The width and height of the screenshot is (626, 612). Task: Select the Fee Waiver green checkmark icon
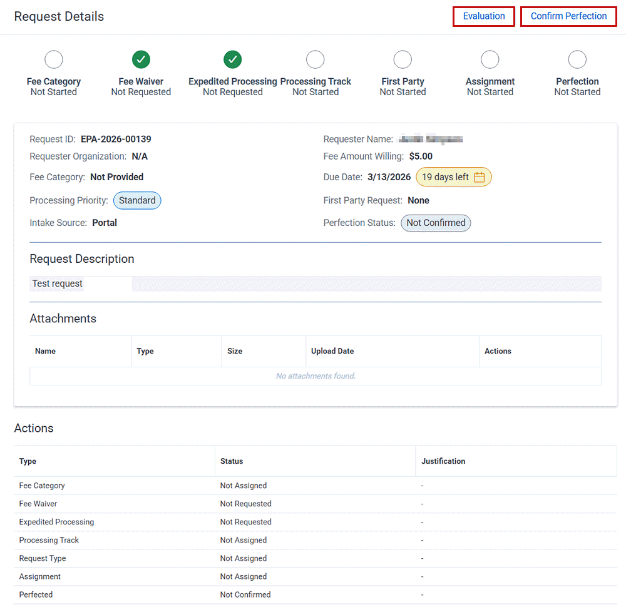[x=140, y=59]
